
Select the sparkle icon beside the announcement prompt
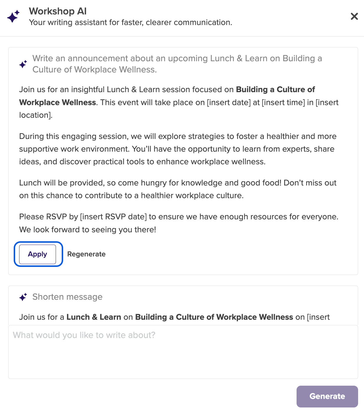pos(23,64)
